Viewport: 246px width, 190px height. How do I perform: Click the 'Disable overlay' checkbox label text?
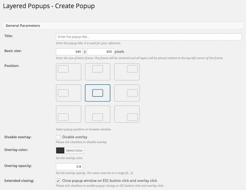point(75,137)
